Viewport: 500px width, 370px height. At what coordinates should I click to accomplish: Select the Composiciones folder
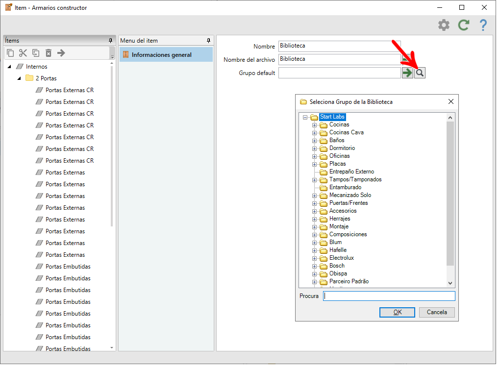click(x=348, y=235)
